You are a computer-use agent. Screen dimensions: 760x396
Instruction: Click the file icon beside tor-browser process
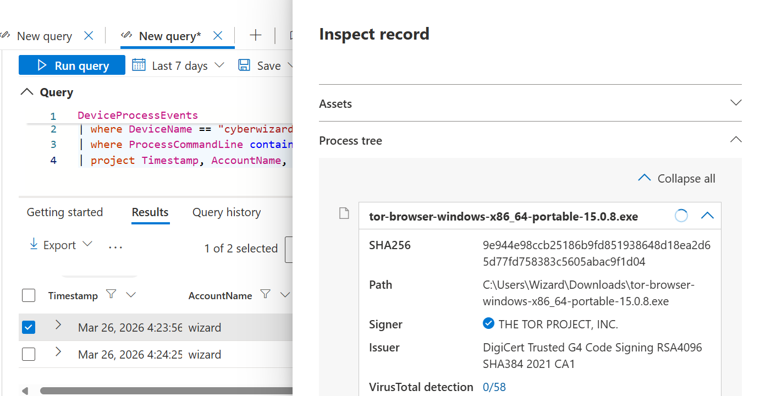coord(344,213)
